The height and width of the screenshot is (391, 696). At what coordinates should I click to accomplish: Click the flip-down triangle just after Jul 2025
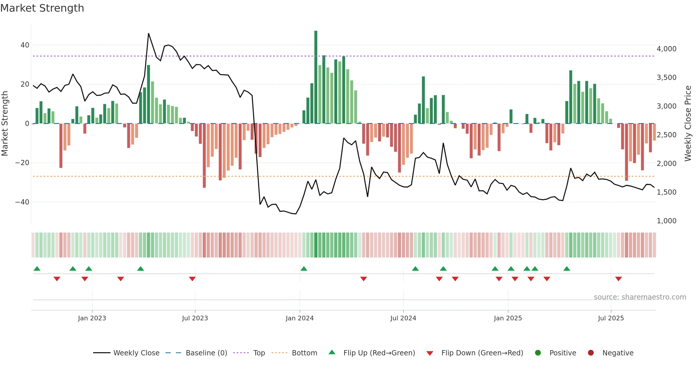619,279
